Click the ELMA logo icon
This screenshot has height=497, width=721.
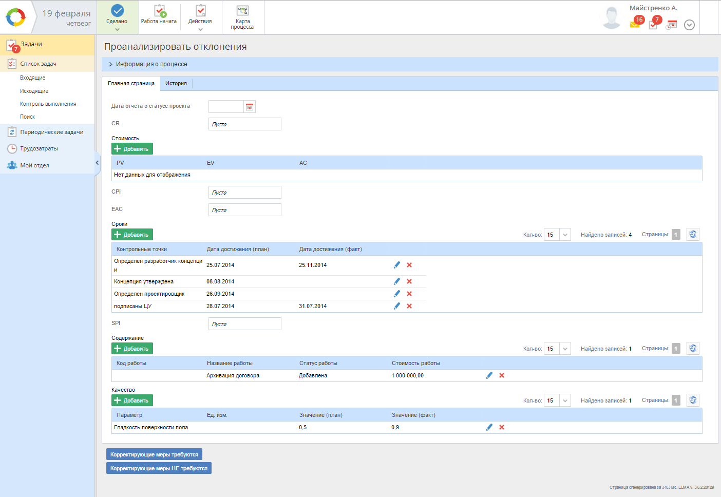[x=15, y=17]
